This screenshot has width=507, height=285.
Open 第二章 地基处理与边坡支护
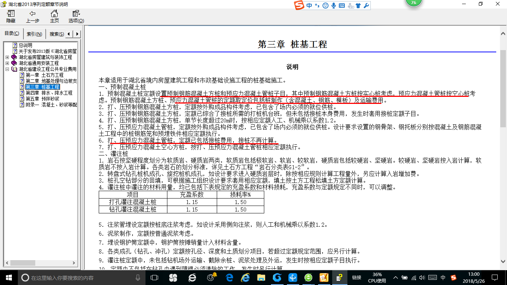click(51, 81)
